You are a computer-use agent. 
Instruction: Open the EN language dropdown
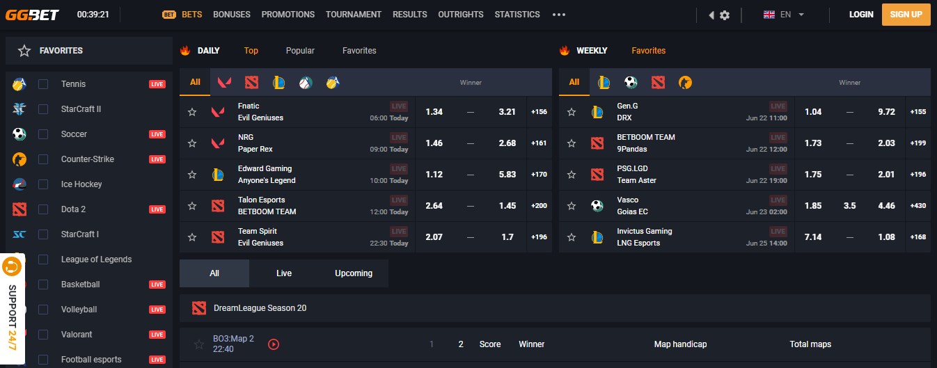[x=784, y=15]
